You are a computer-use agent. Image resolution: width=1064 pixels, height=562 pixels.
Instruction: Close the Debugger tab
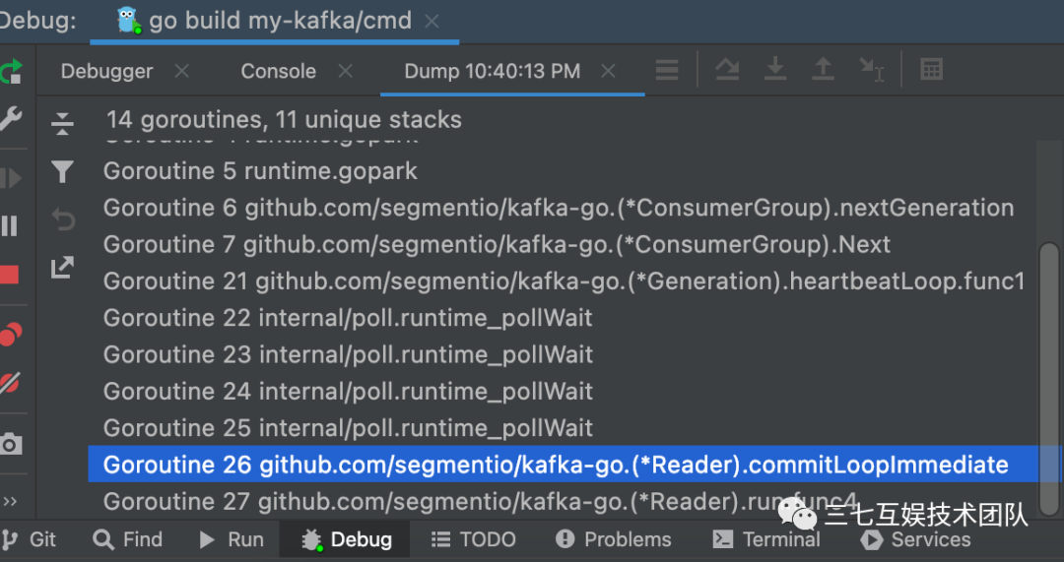[x=181, y=71]
